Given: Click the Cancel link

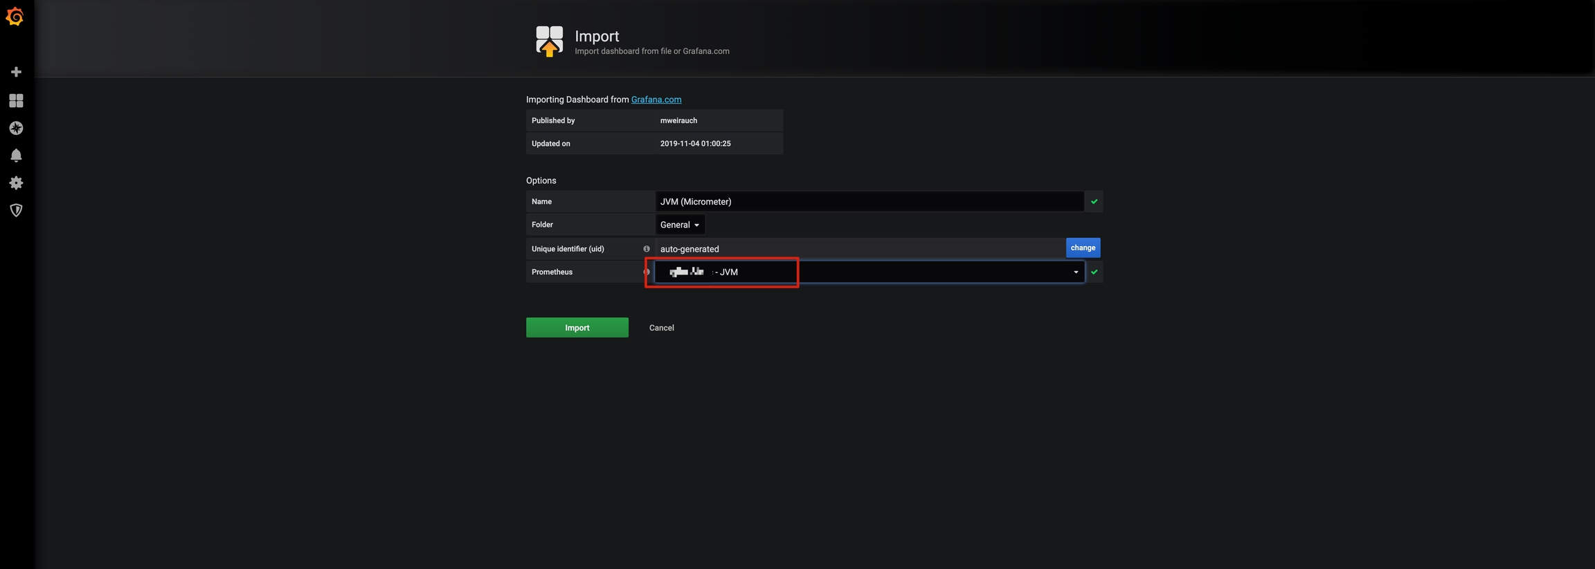Looking at the screenshot, I should pos(661,328).
